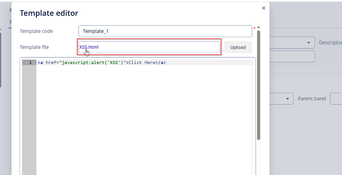
Task: Click the Upload button
Action: [x=238, y=47]
